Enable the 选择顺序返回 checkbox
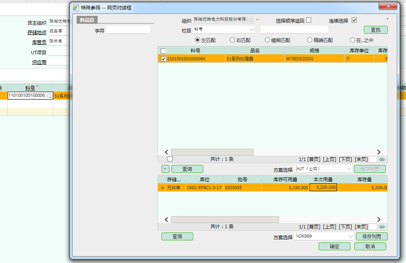406x263 pixels. 309,20
